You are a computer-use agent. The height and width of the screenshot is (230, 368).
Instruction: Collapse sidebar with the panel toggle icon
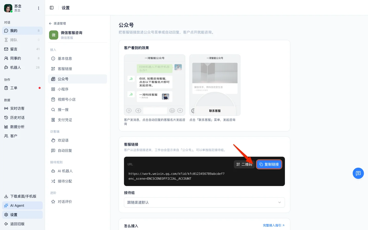52,8
